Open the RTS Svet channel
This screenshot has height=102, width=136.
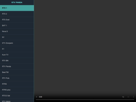pos(17,20)
